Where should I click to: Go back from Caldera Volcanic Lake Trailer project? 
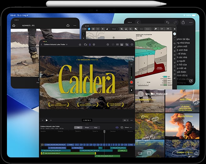coord(41,45)
